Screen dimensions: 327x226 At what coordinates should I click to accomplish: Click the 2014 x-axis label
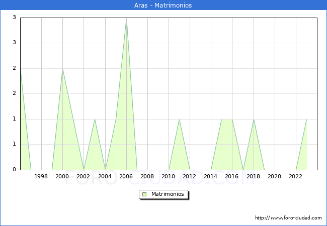pyautogui.click(x=211, y=176)
